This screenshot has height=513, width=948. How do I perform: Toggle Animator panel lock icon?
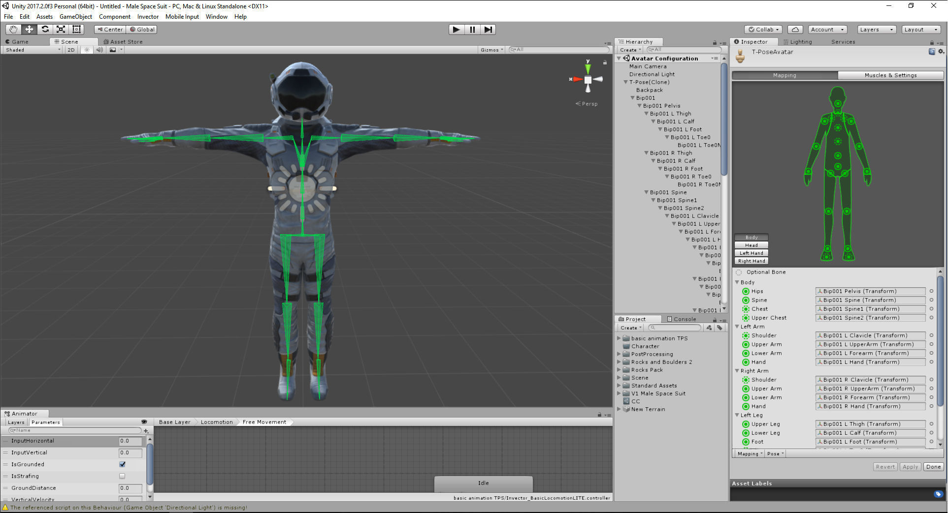pyautogui.click(x=599, y=415)
